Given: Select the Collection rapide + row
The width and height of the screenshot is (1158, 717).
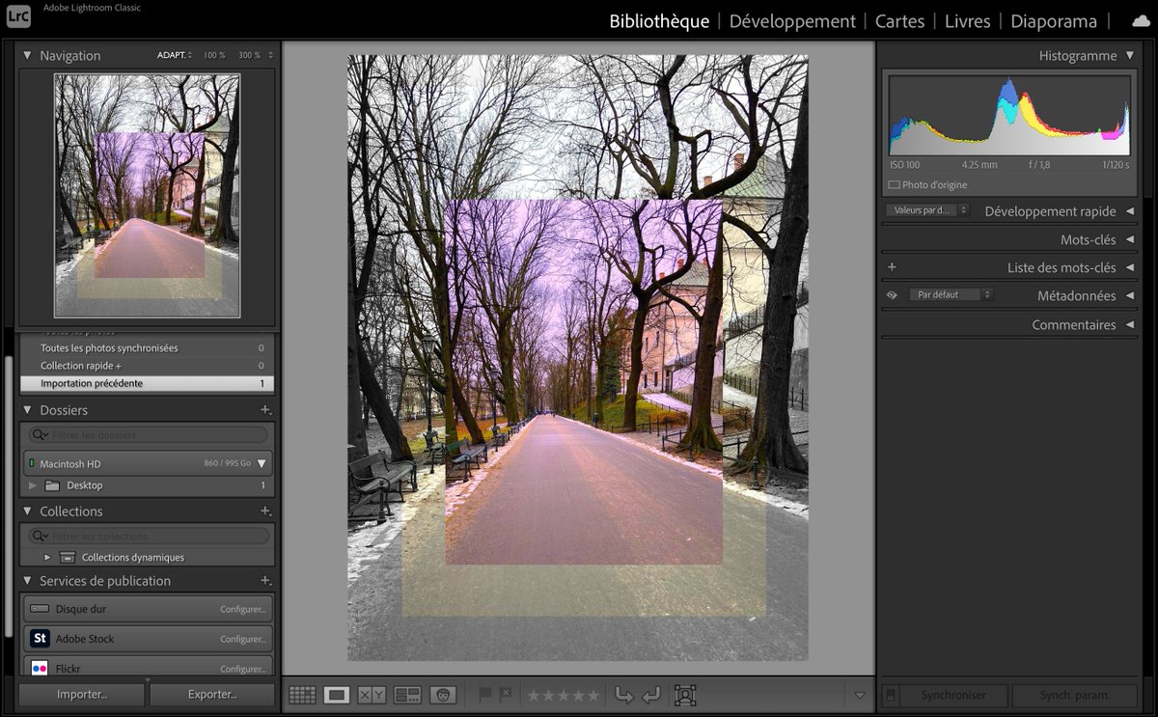Looking at the screenshot, I should click(x=148, y=366).
